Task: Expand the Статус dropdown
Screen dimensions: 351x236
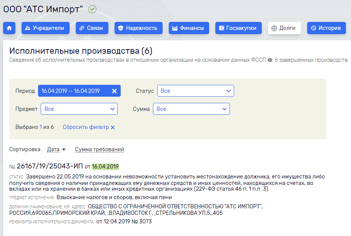Action: tap(195, 91)
